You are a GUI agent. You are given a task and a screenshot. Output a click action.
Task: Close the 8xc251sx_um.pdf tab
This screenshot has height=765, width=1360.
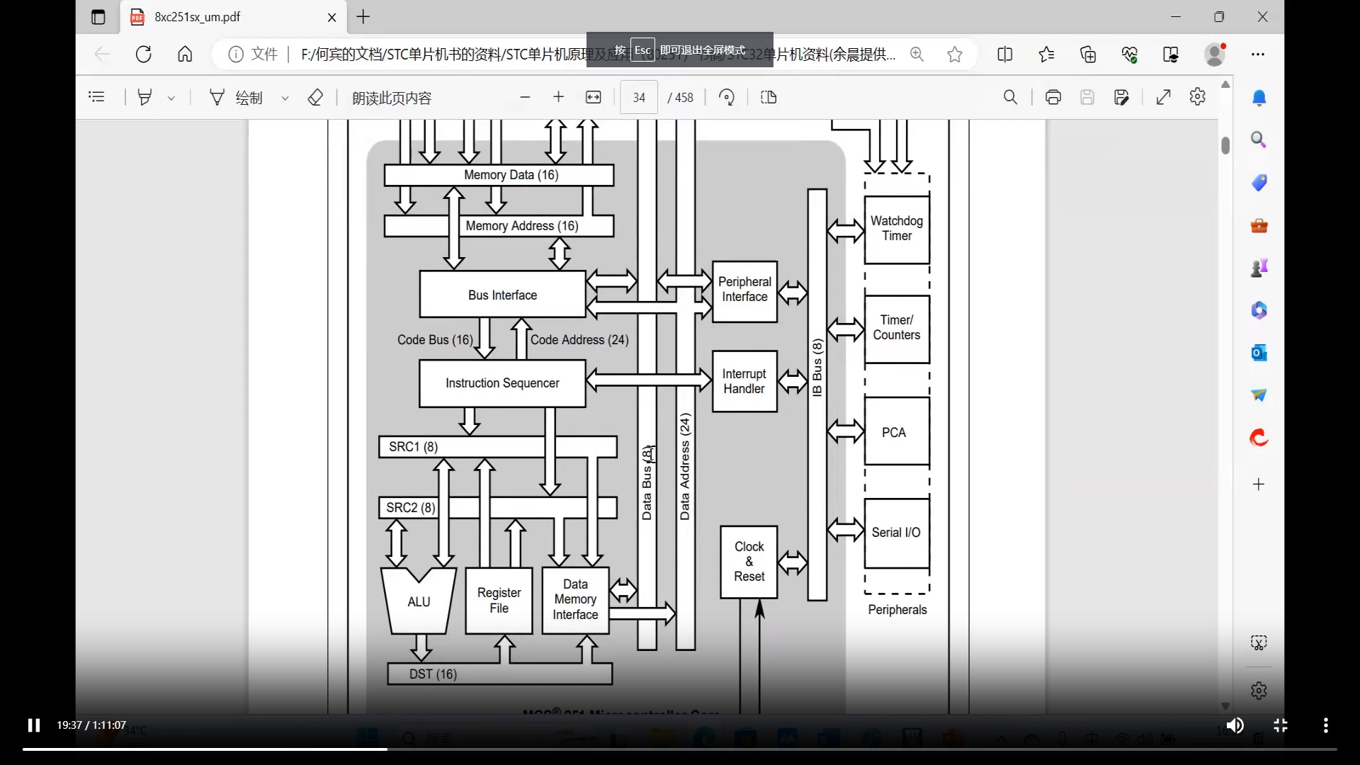pos(331,17)
